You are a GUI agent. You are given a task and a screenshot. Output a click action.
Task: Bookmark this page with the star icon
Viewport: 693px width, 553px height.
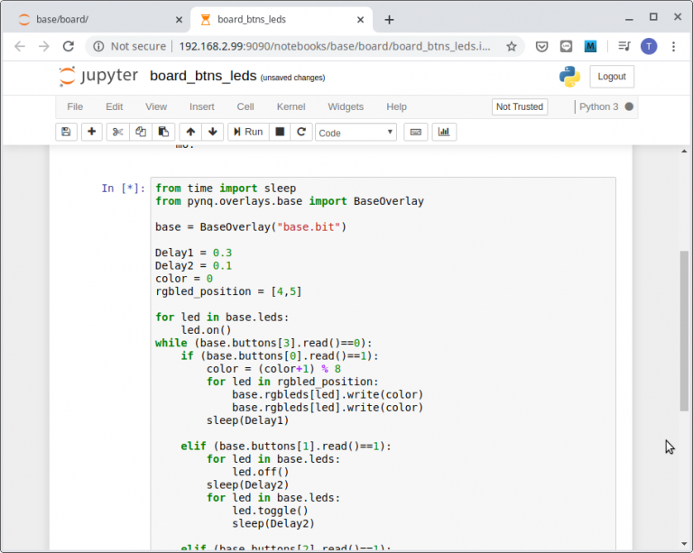click(x=512, y=46)
